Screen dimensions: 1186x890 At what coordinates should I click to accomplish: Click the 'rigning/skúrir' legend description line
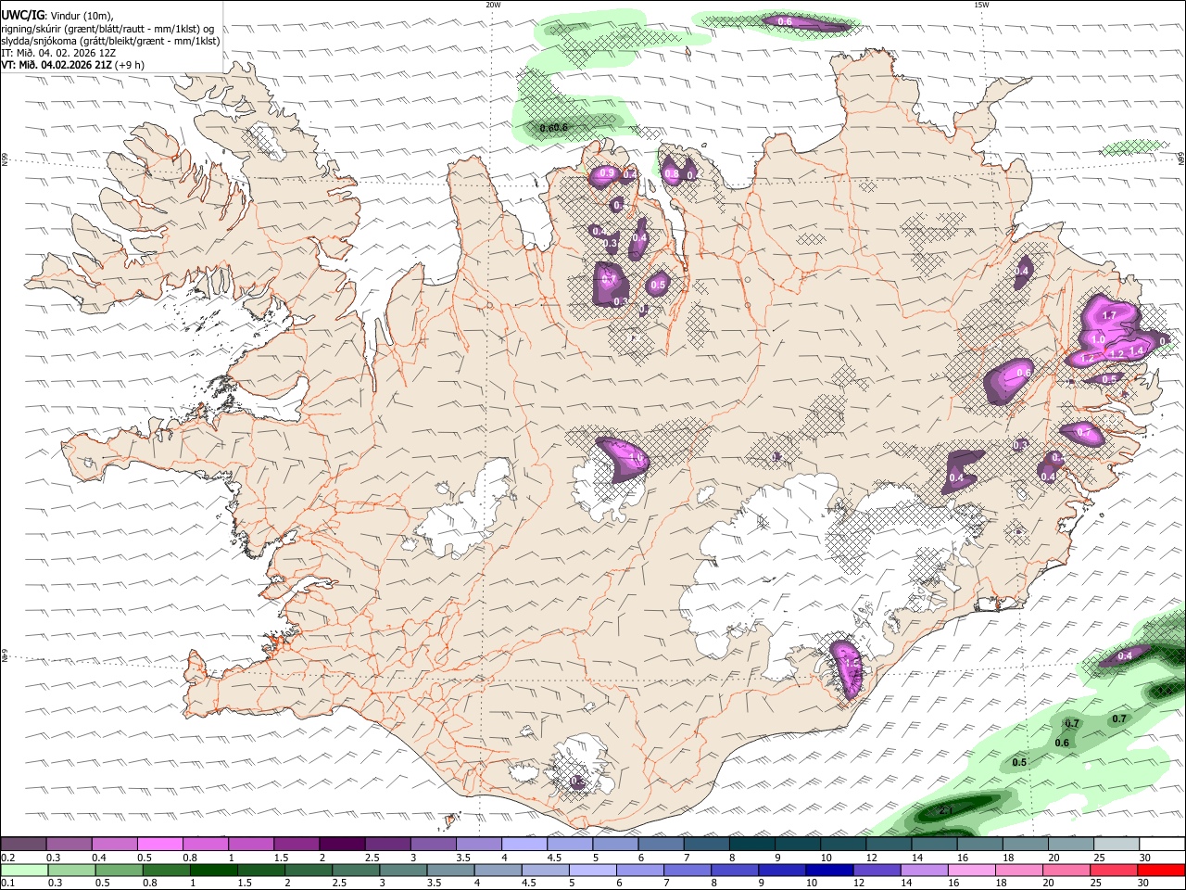tap(107, 28)
